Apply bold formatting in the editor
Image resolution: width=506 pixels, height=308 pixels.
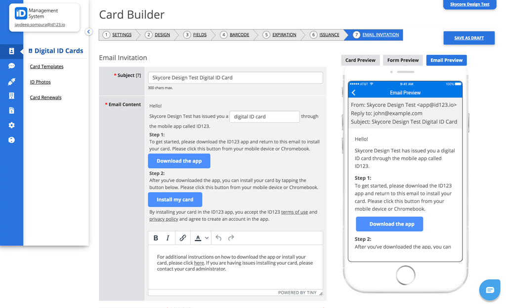coord(156,238)
